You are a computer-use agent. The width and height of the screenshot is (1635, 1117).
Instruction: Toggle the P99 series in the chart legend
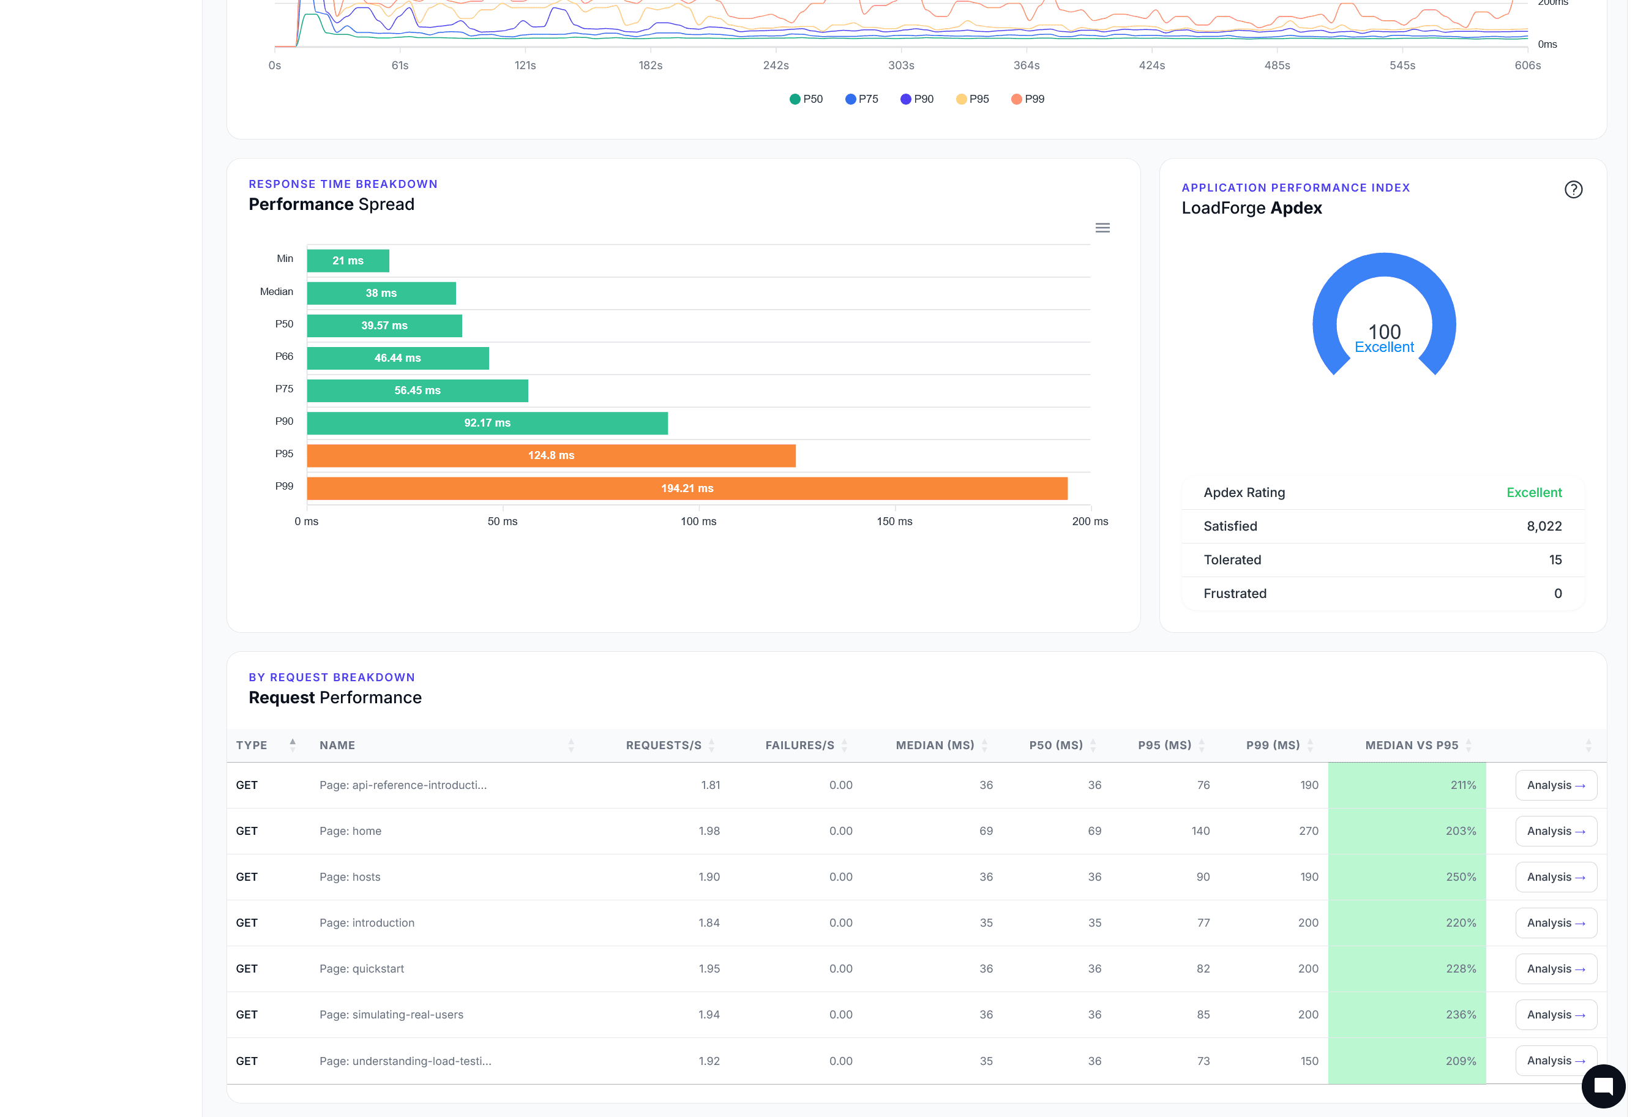[1028, 99]
